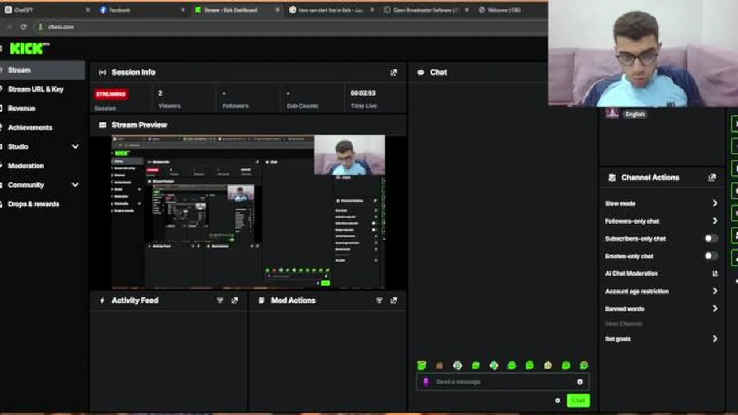The width and height of the screenshot is (738, 415).
Task: Open Stream URL & Key page
Action: [36, 89]
